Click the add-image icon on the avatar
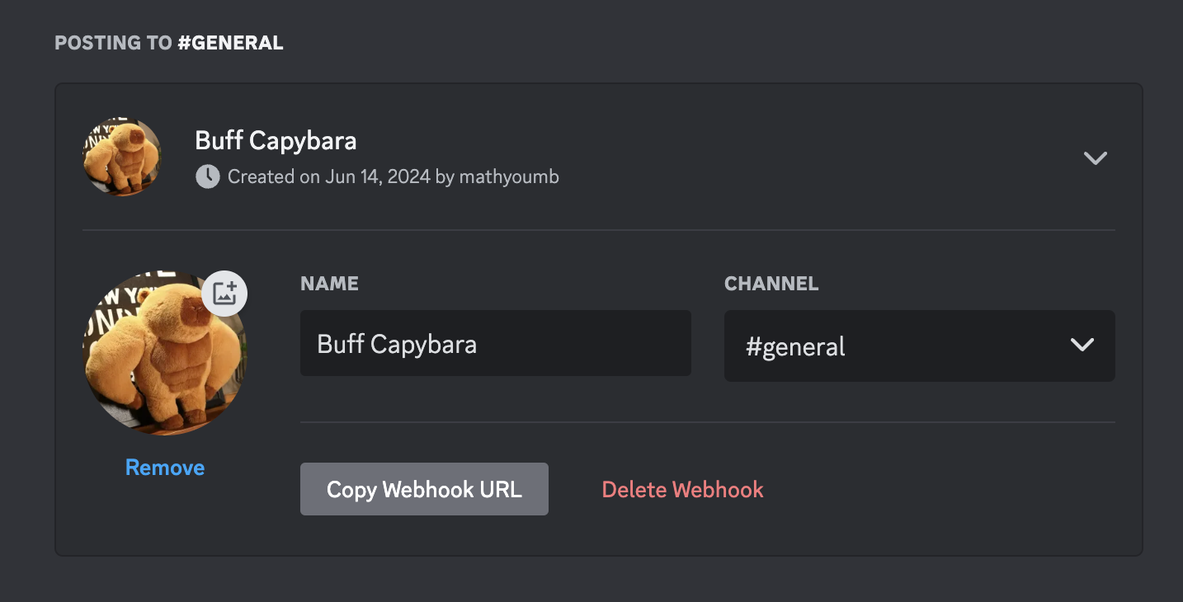This screenshot has height=602, width=1183. click(224, 294)
